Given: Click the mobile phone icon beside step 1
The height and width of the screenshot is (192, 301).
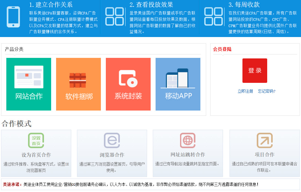Looking at the screenshot, I should pyautogui.click(x=13, y=17).
